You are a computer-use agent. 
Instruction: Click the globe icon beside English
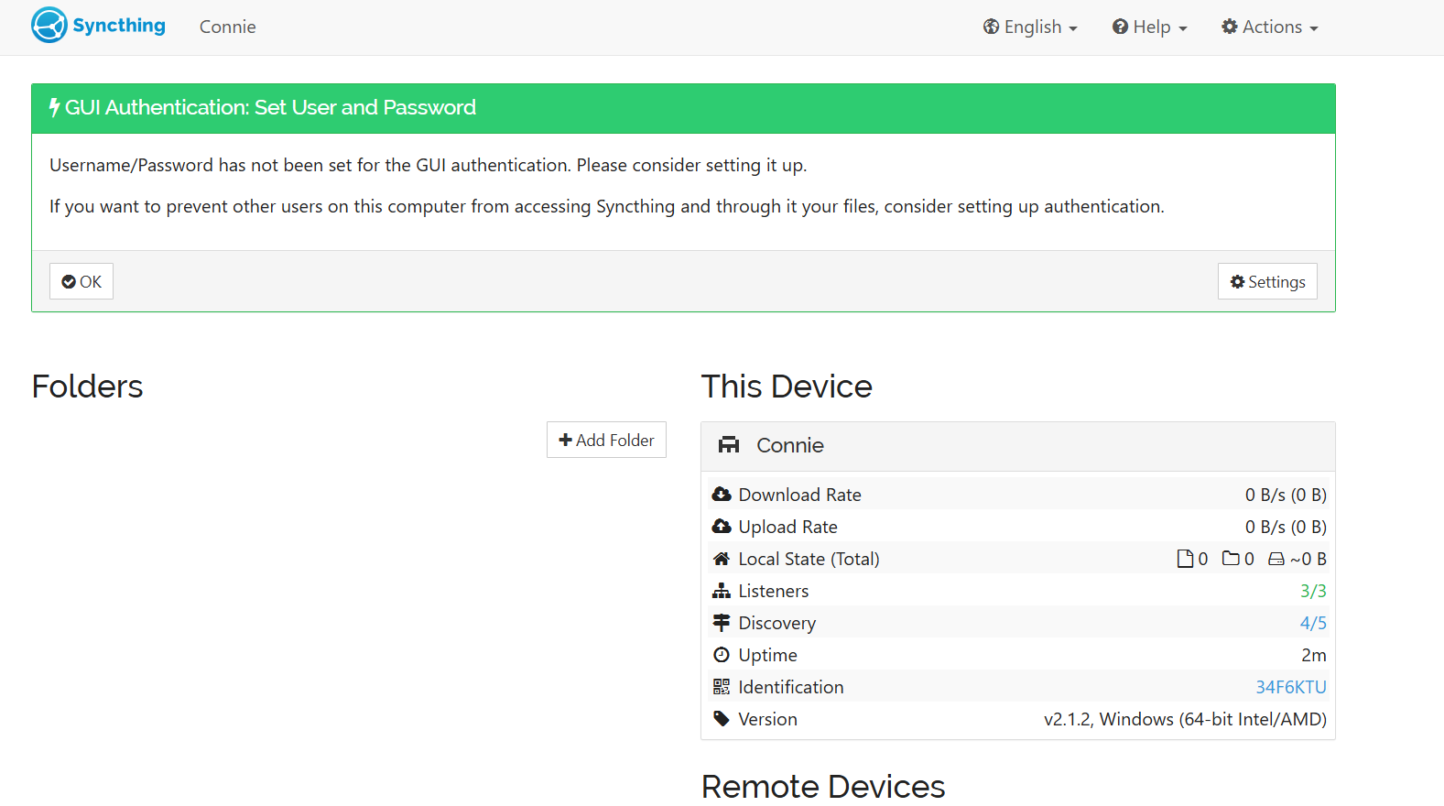[992, 27]
